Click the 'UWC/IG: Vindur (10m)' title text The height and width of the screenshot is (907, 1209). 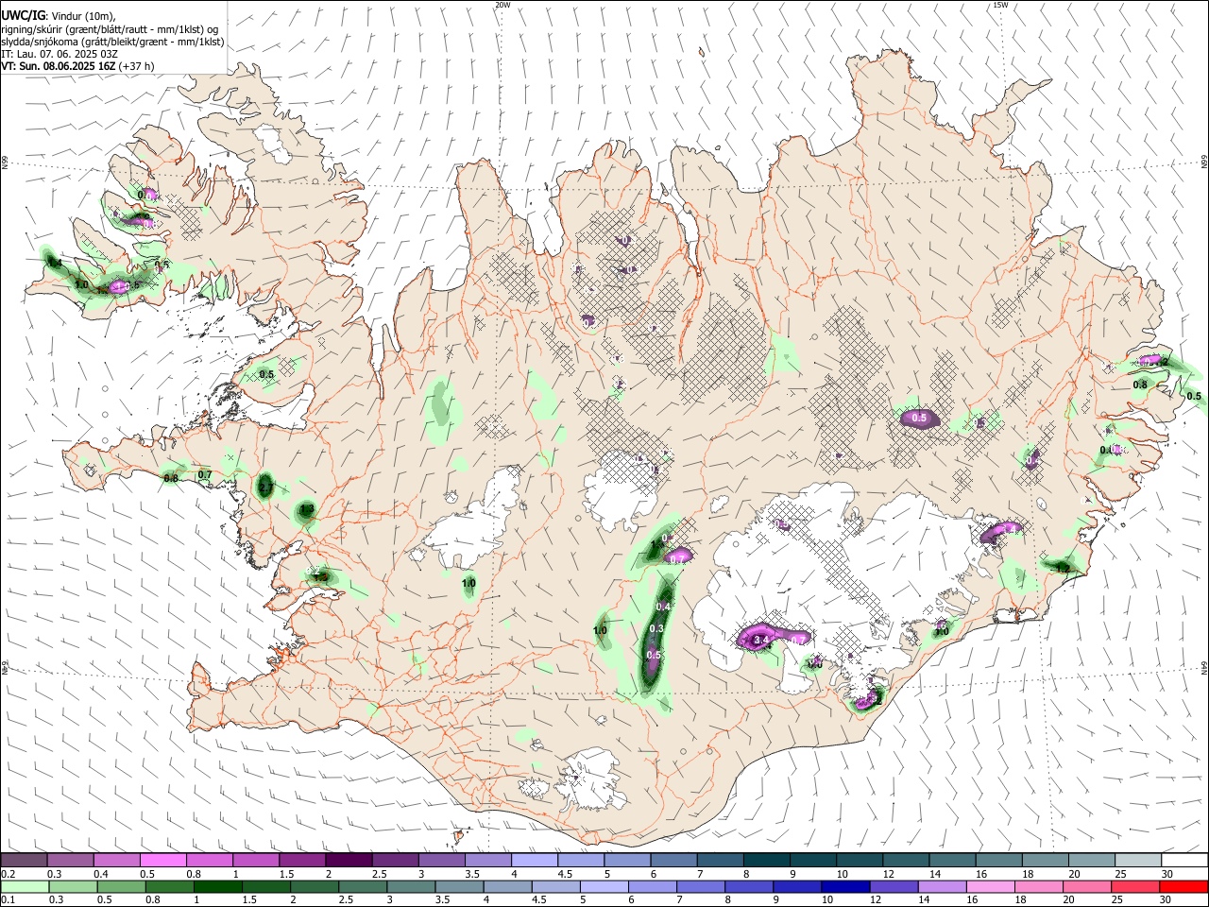coord(59,15)
